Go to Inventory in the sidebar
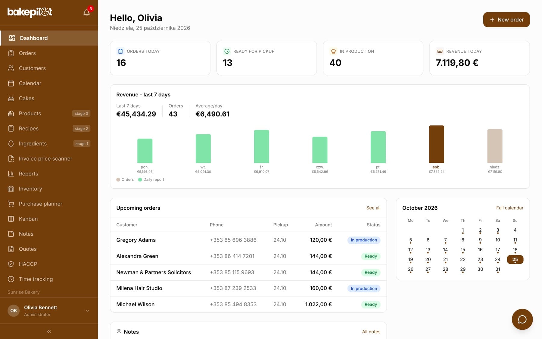 pyautogui.click(x=49, y=189)
